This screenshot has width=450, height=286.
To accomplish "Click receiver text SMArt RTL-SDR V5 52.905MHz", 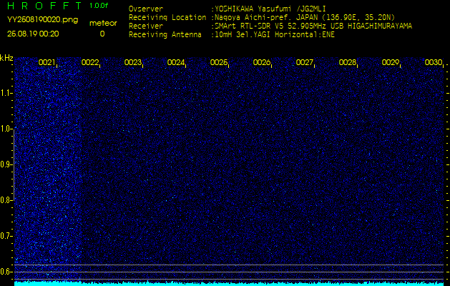I will [271, 26].
